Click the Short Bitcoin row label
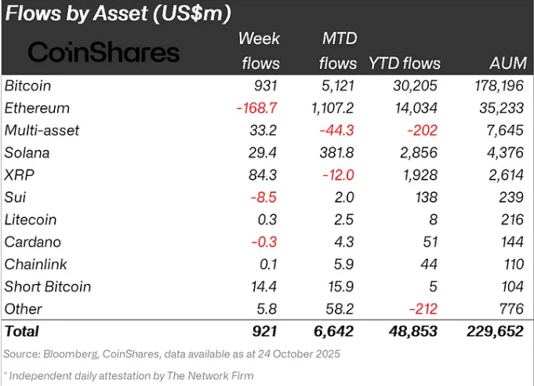This screenshot has height=386, width=534. (47, 286)
